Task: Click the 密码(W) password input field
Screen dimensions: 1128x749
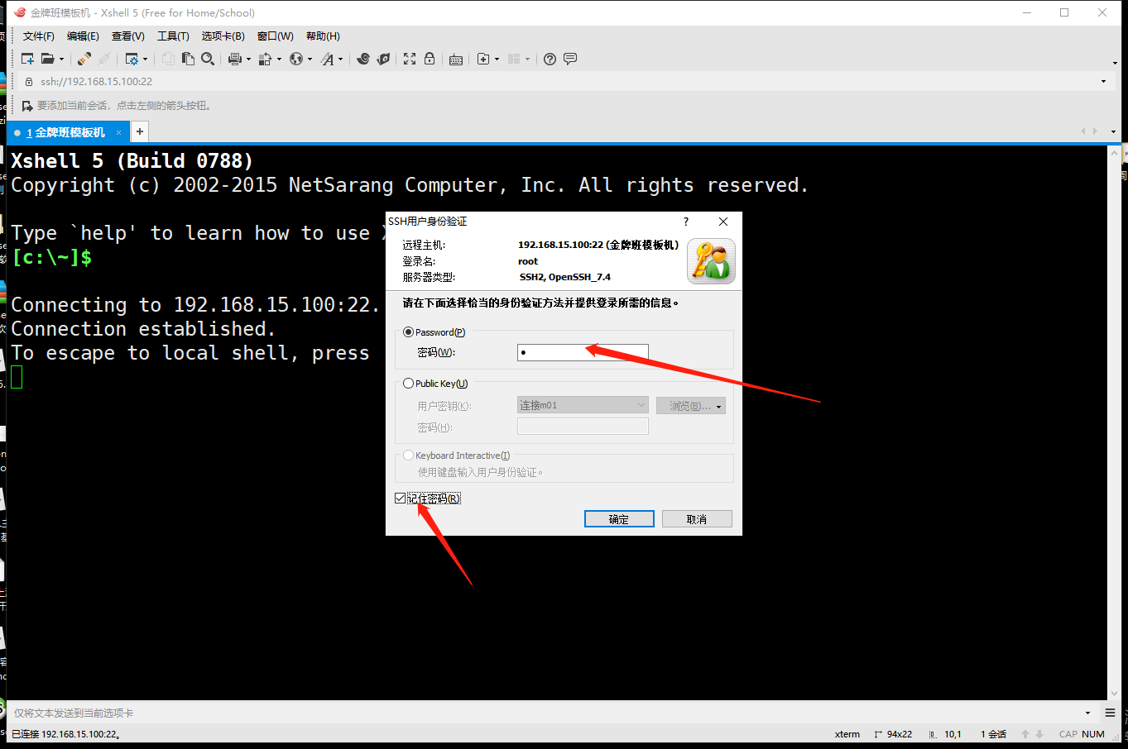Action: pyautogui.click(x=583, y=352)
